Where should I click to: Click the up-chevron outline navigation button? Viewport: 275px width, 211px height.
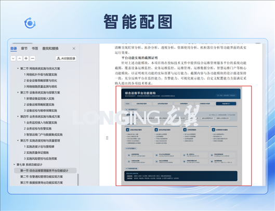20,58
